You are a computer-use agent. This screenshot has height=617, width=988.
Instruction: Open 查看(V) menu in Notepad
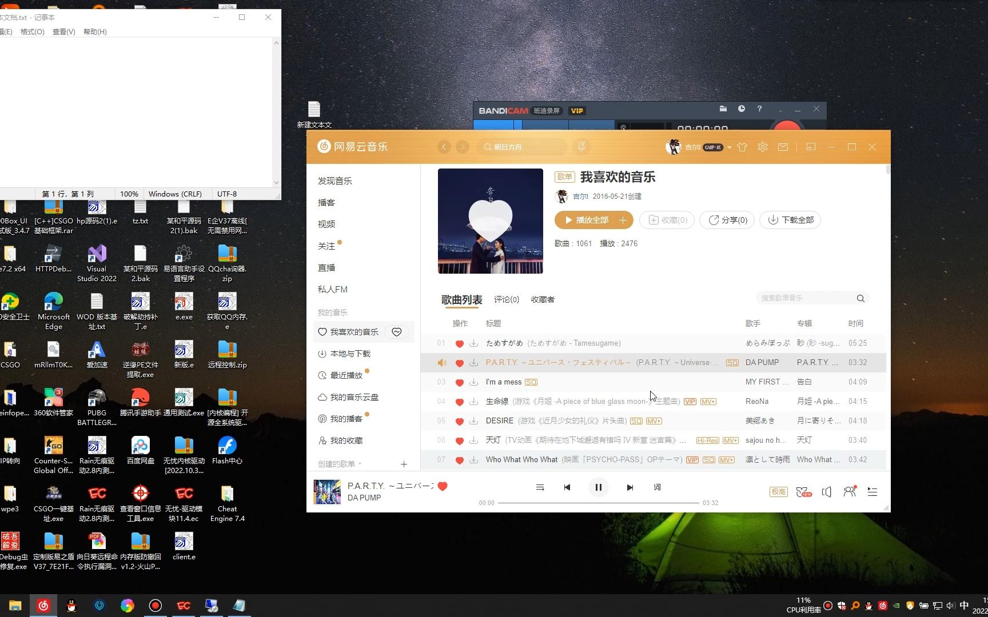coord(64,31)
